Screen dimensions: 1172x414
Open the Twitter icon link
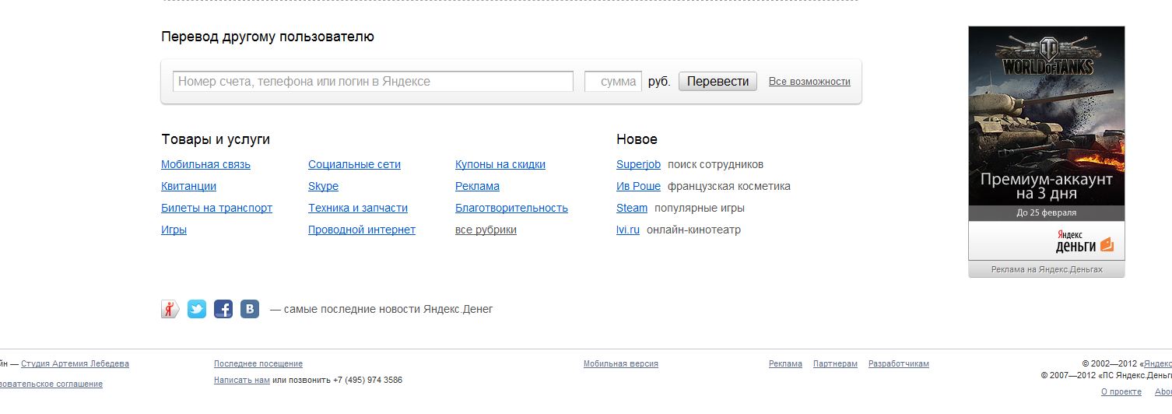pyautogui.click(x=197, y=310)
